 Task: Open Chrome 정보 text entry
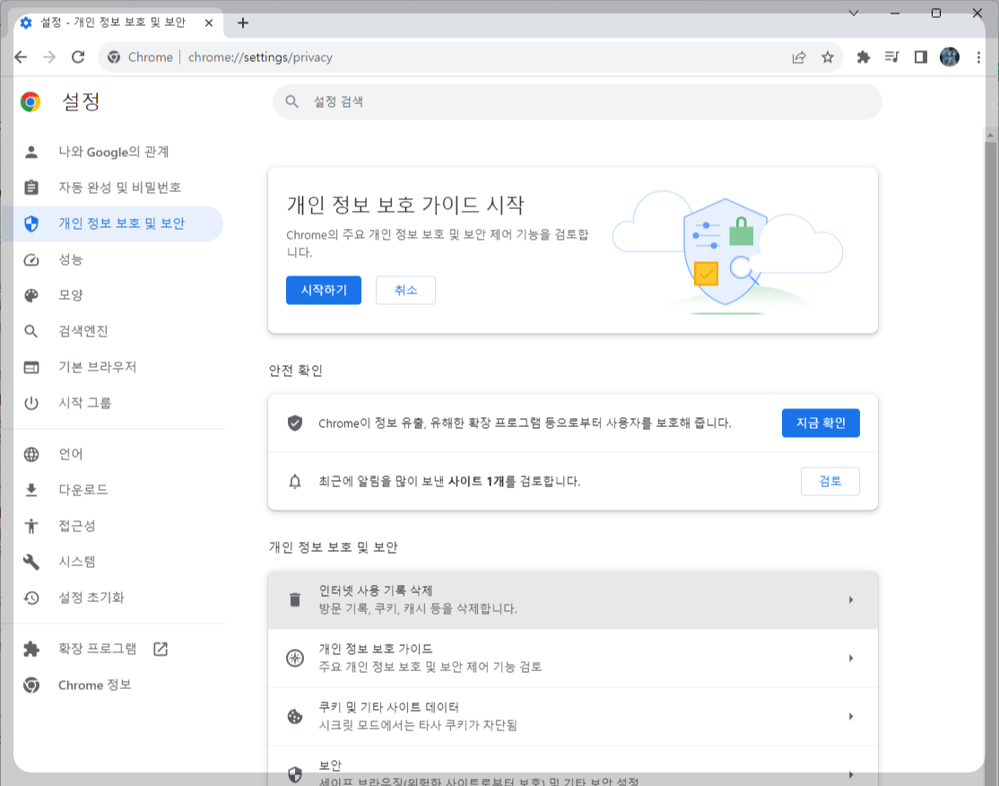coord(94,685)
